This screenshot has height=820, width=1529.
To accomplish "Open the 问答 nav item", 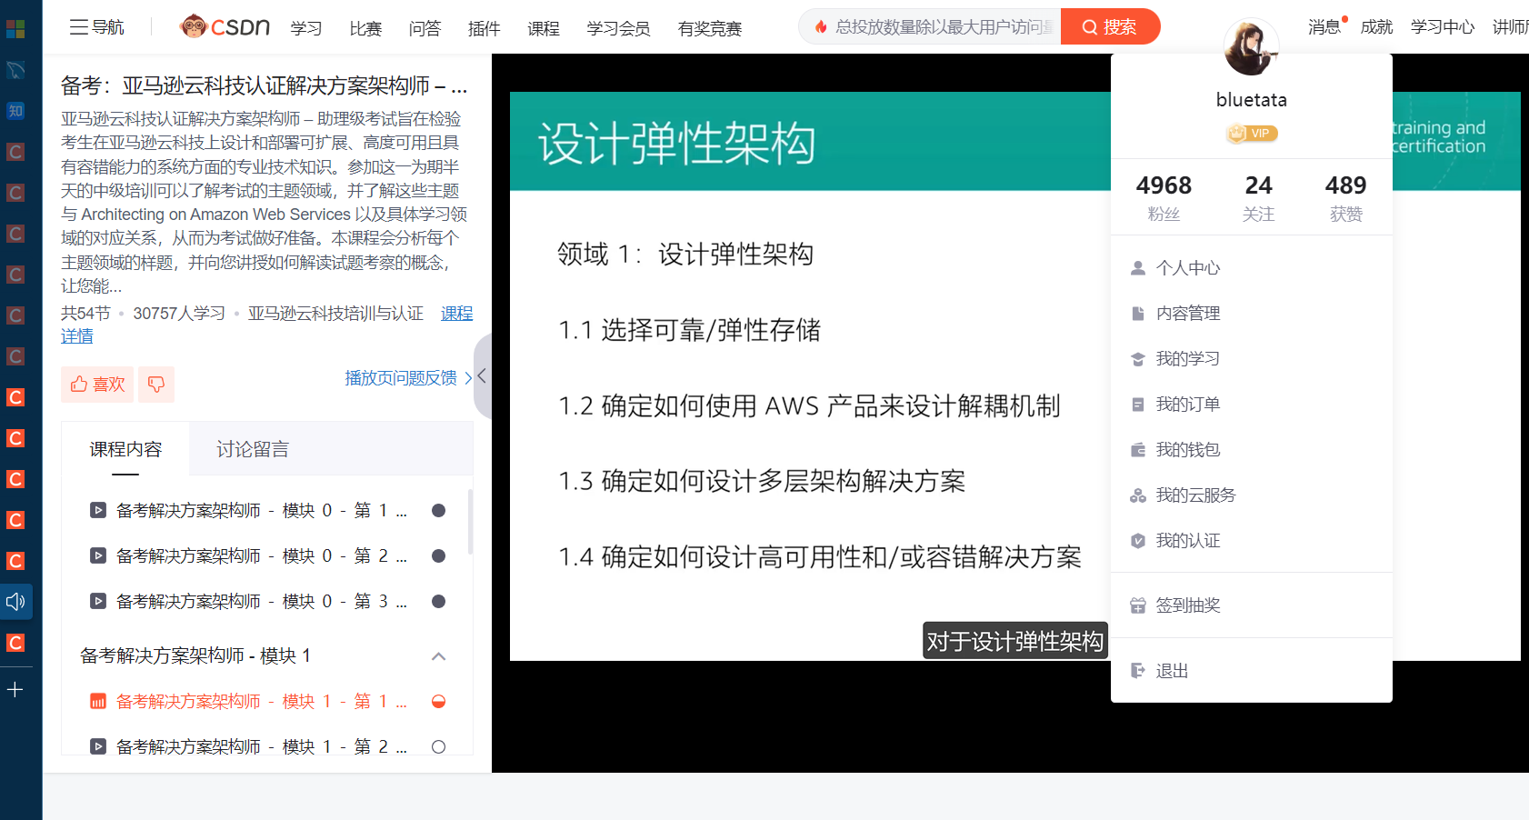I will pos(425,28).
